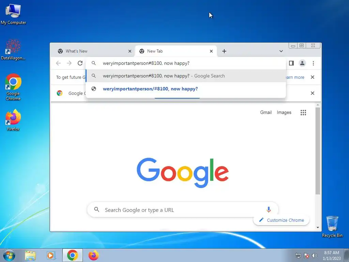Dismiss the Google Chrome default browser bar

coord(313,93)
